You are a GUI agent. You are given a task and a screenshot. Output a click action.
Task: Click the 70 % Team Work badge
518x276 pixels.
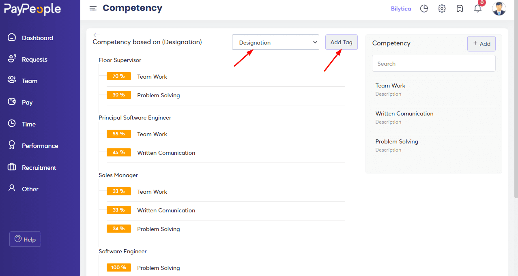coord(119,76)
